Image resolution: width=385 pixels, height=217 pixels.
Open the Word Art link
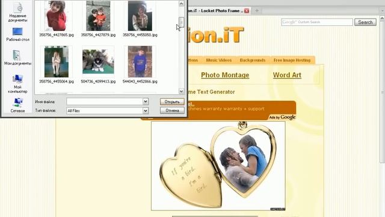287,75
